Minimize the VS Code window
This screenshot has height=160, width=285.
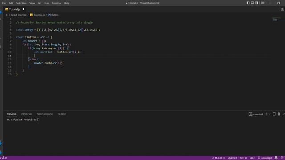(x=270, y=3)
